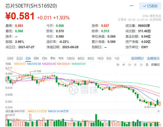The image size is (163, 127).
Task: Open the 区间统计 range statistics link
Action: coord(137,59)
